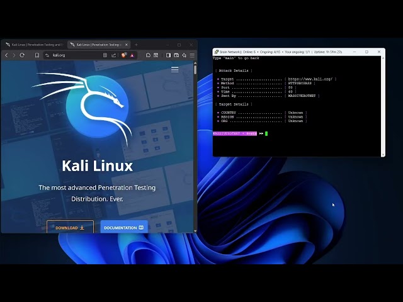
Task: Click the green terminal cursor
Action: click(x=266, y=133)
